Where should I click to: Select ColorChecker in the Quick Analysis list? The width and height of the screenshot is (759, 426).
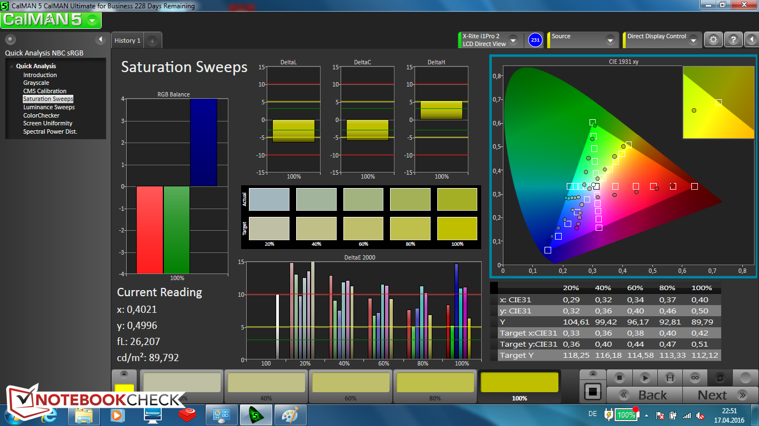[x=41, y=115]
